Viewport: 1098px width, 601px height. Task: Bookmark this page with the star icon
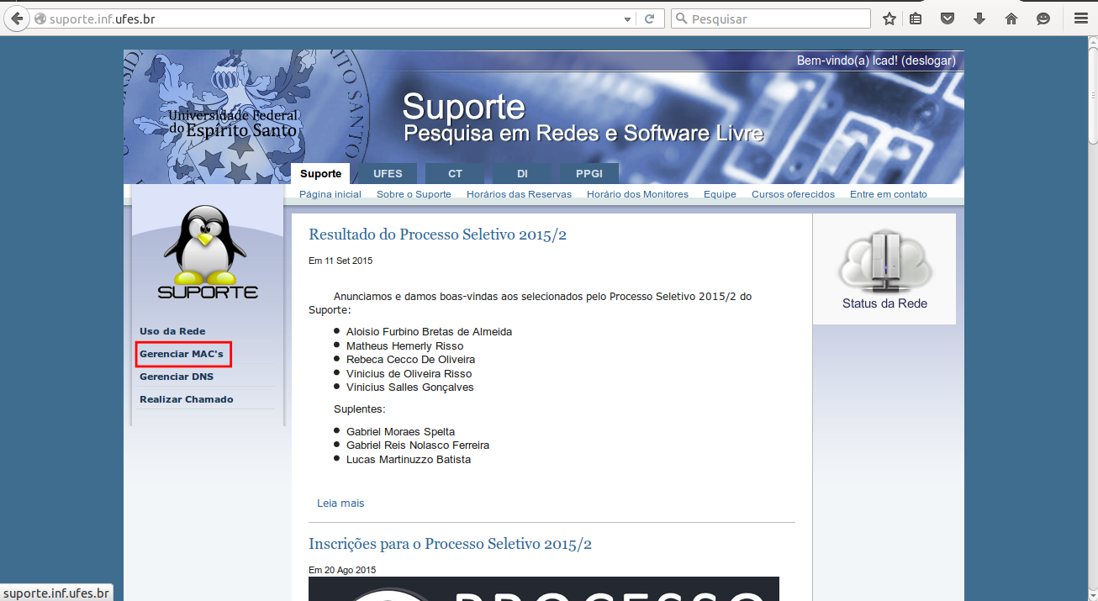pos(889,18)
